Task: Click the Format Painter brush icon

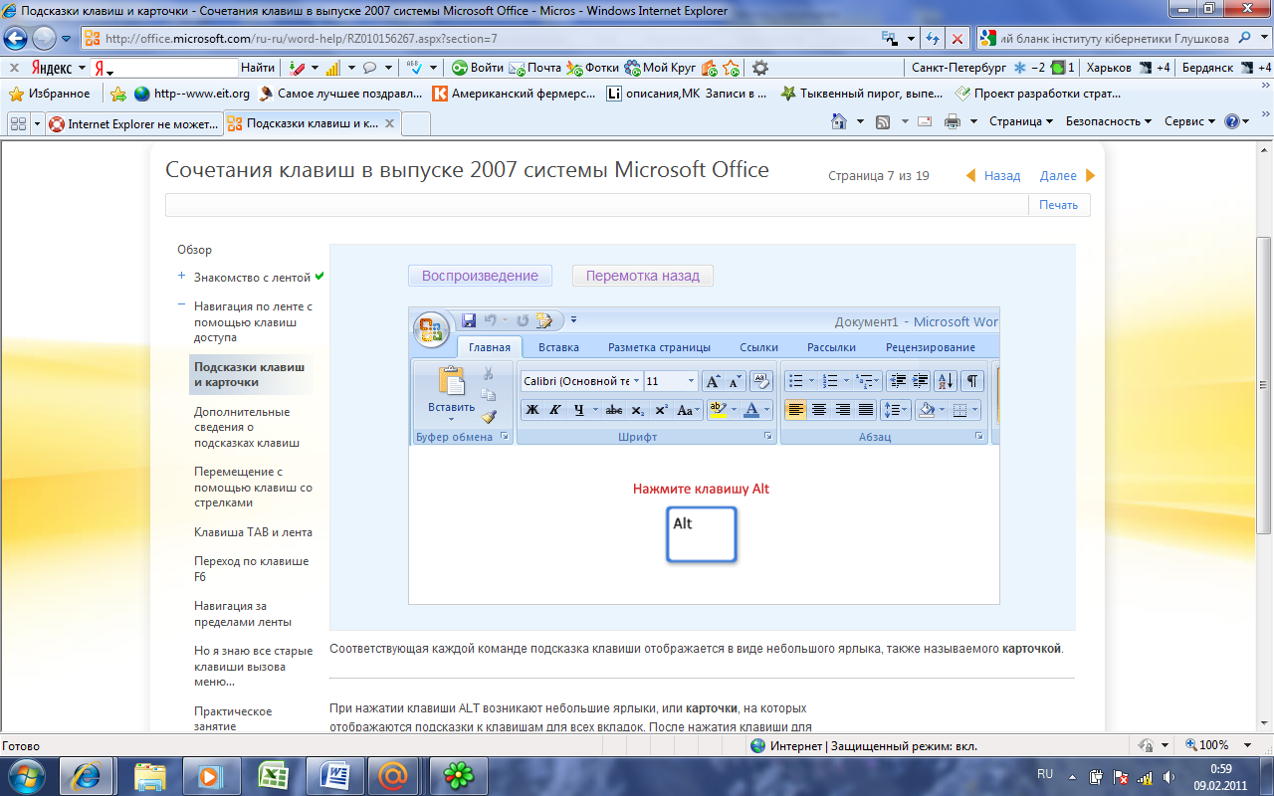Action: (x=488, y=417)
